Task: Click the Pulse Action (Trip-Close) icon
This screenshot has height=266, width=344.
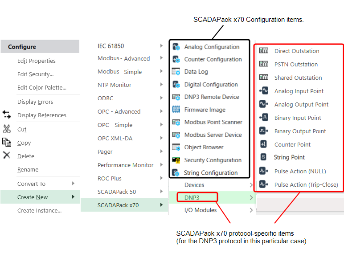Action: (264, 184)
